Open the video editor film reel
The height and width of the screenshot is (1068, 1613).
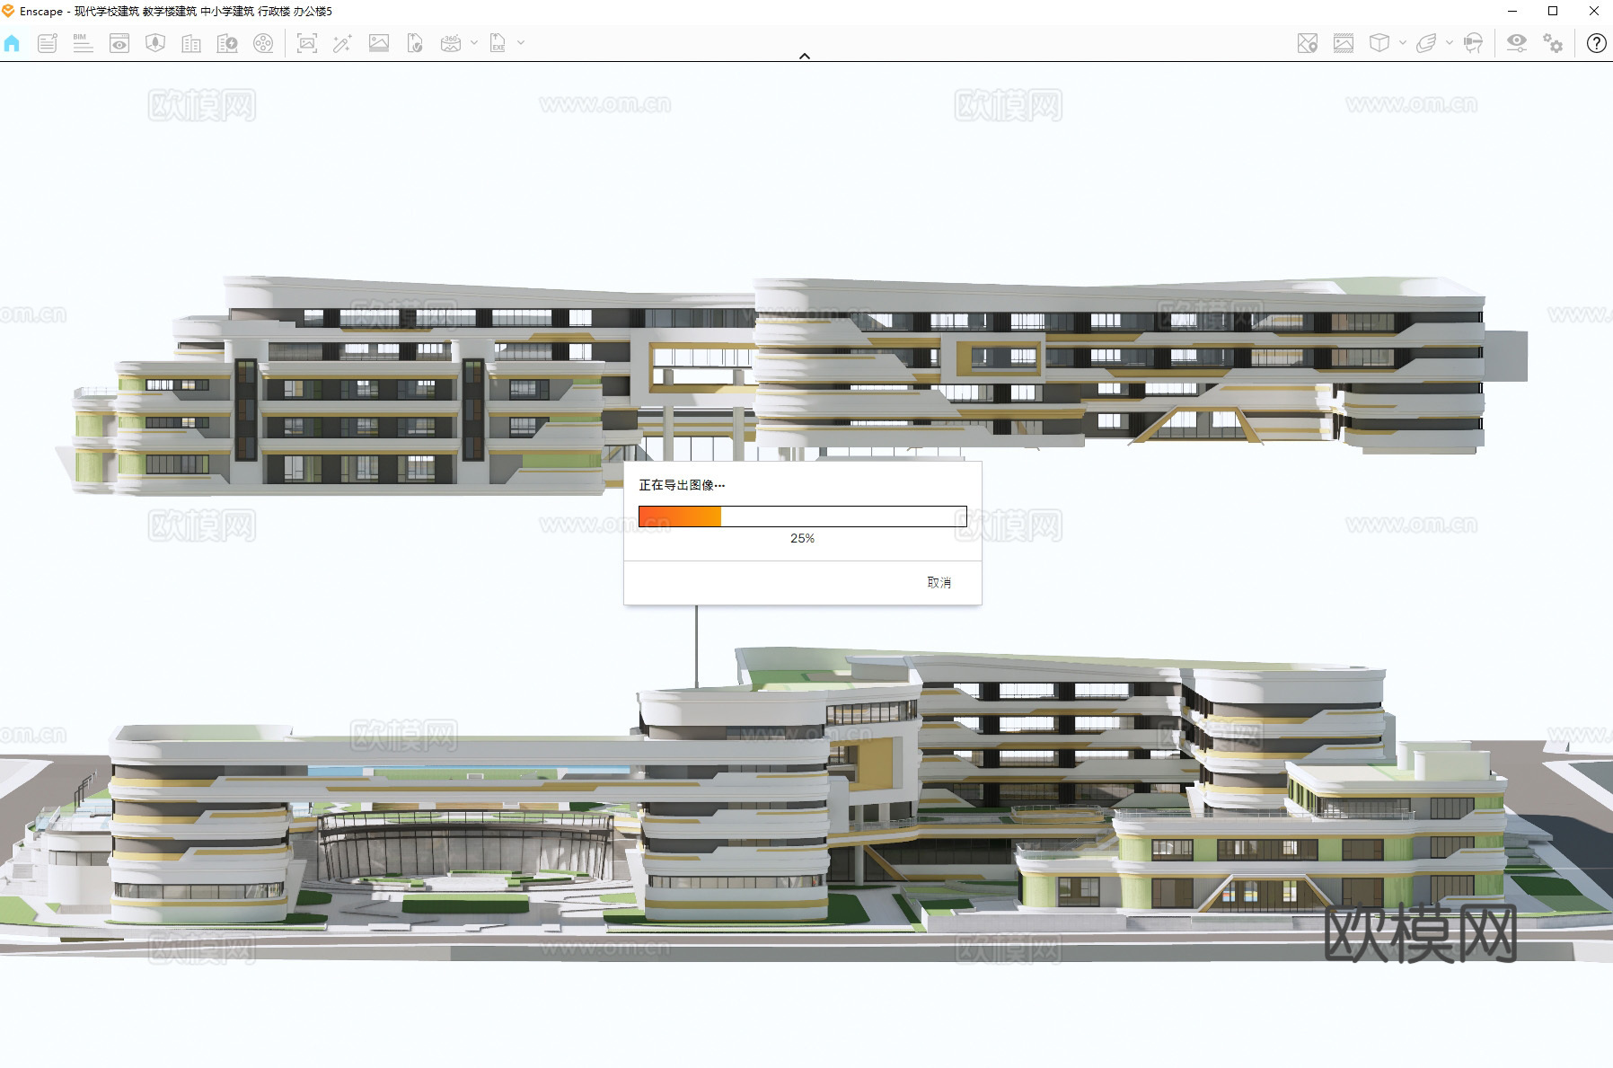pos(263,43)
